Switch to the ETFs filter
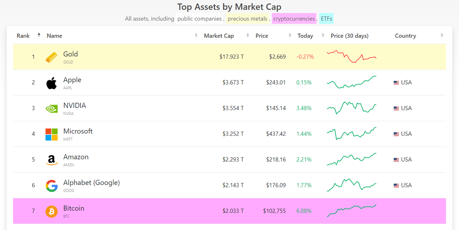Image resolution: width=459 pixels, height=230 pixels. (x=326, y=18)
